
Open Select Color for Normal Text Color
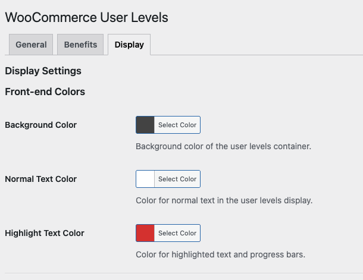[177, 179]
